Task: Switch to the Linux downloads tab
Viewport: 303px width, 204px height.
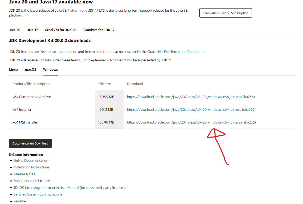Action: click(x=14, y=69)
